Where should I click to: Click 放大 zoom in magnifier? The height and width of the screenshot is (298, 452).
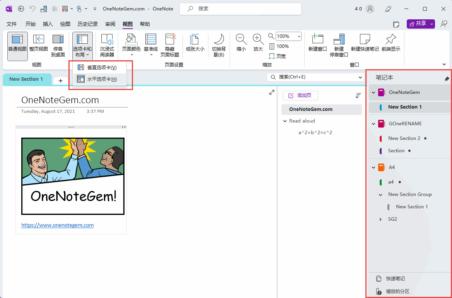pos(258,43)
